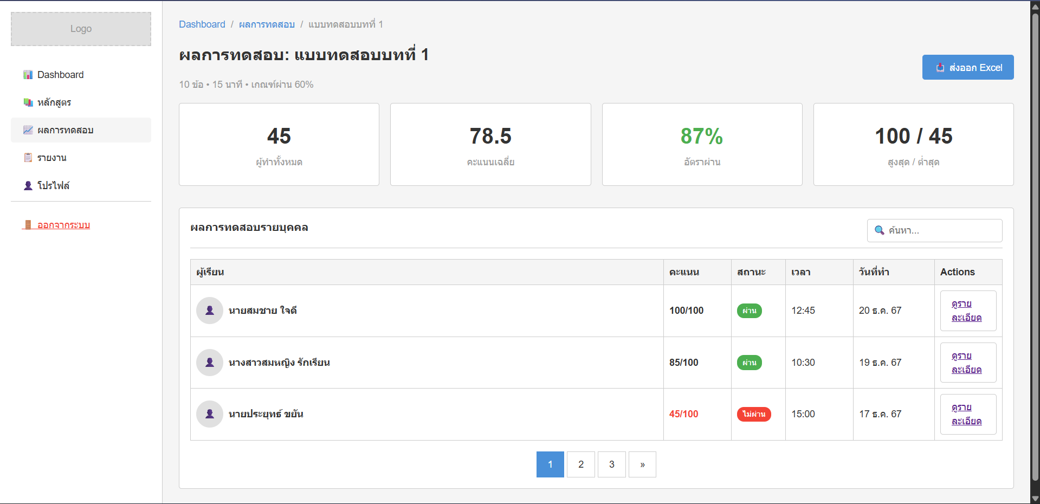Screen dimensions: 1040x504
Task: Open ผลการทดสอบ breadcrumb link
Action: 267,24
